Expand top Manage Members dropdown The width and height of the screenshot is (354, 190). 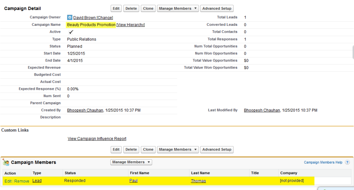(x=178, y=9)
